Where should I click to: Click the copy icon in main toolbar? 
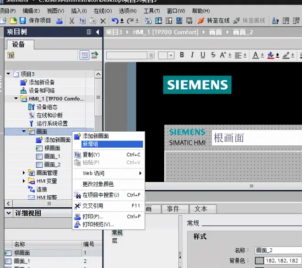(x=82, y=21)
